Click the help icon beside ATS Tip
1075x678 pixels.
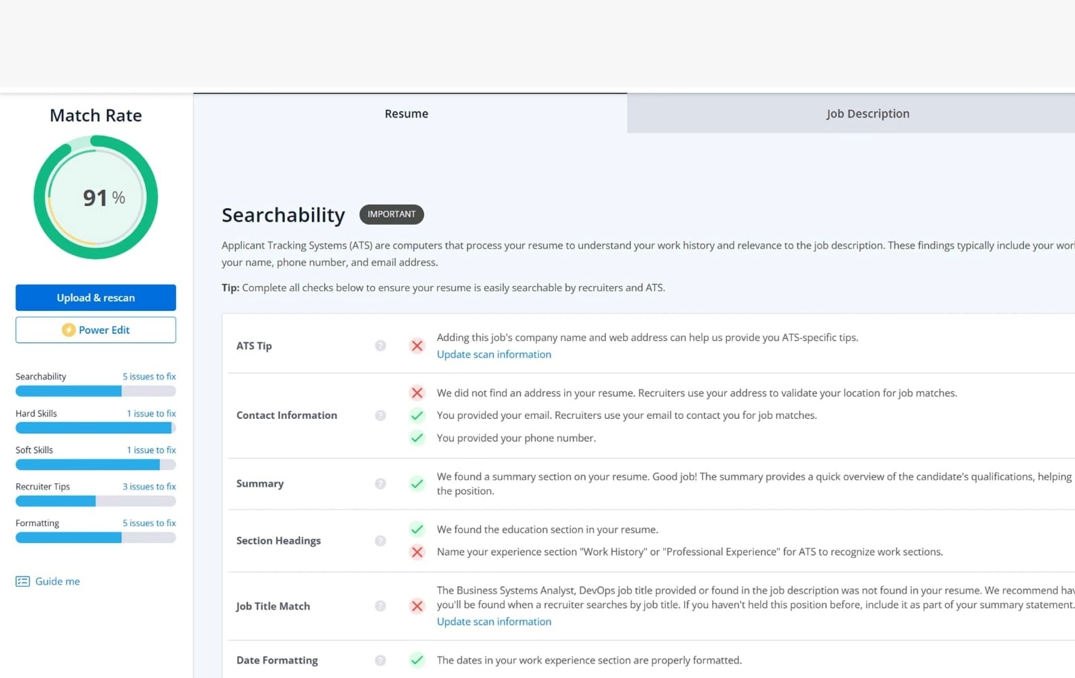click(380, 346)
